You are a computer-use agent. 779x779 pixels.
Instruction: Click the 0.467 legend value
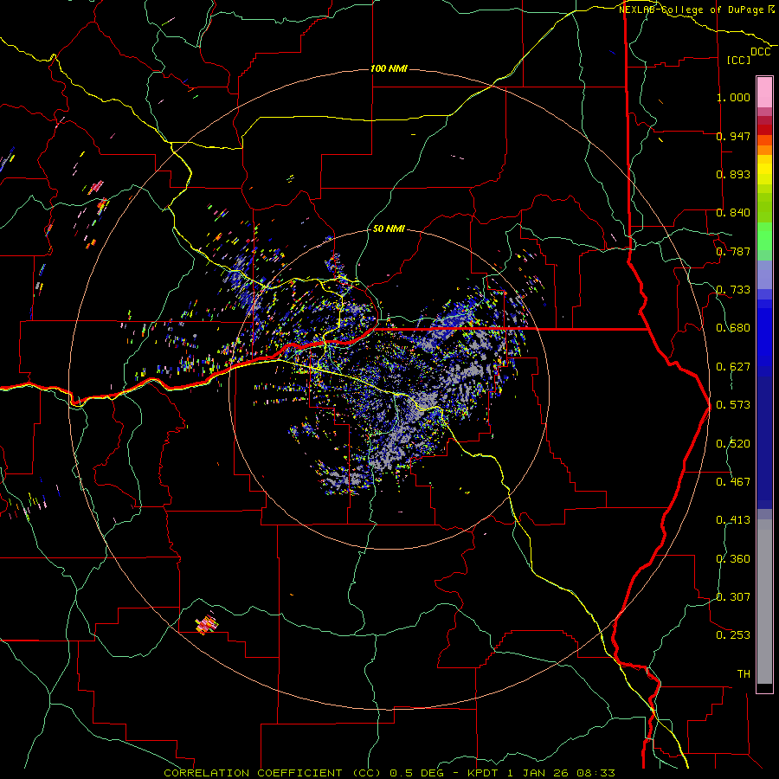pos(733,482)
